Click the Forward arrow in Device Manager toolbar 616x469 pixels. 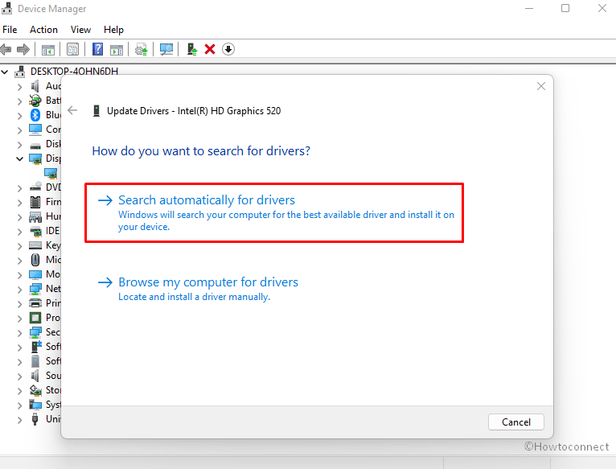(x=23, y=50)
